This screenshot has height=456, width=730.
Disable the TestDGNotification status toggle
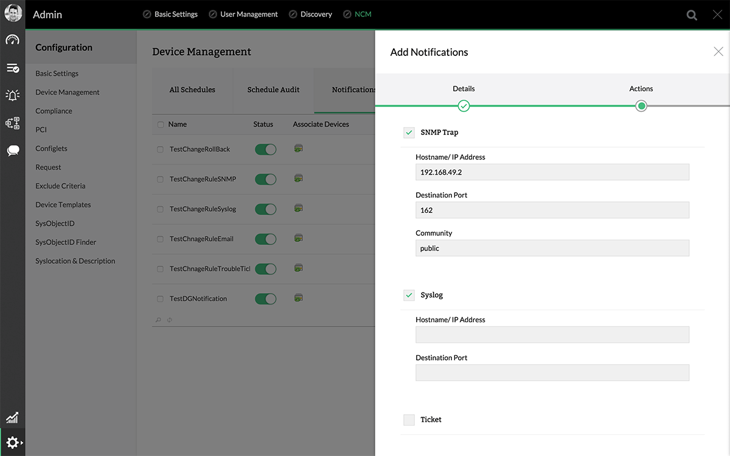coord(265,299)
